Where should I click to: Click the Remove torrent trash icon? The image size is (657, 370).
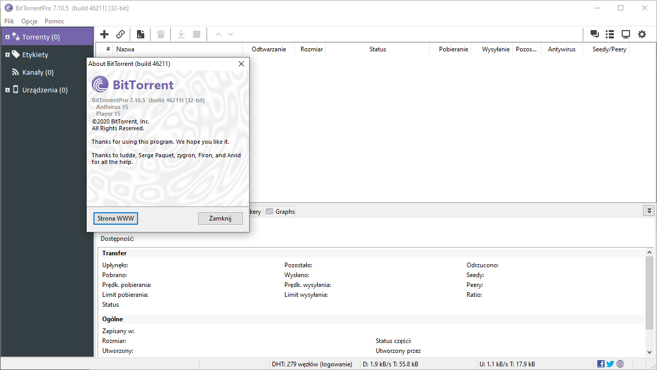tap(161, 34)
